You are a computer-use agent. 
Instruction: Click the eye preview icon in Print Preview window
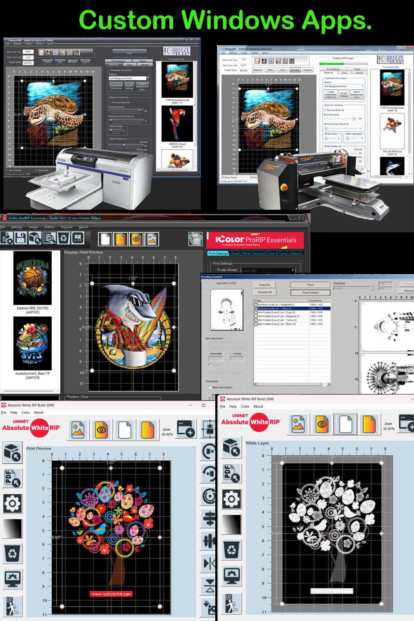[101, 430]
